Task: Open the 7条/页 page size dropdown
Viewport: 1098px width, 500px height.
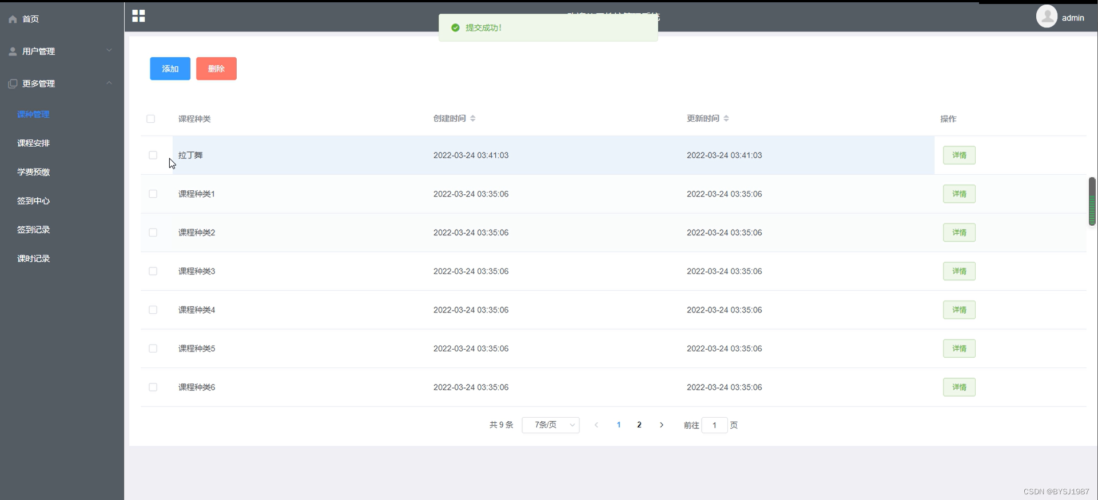Action: click(551, 425)
